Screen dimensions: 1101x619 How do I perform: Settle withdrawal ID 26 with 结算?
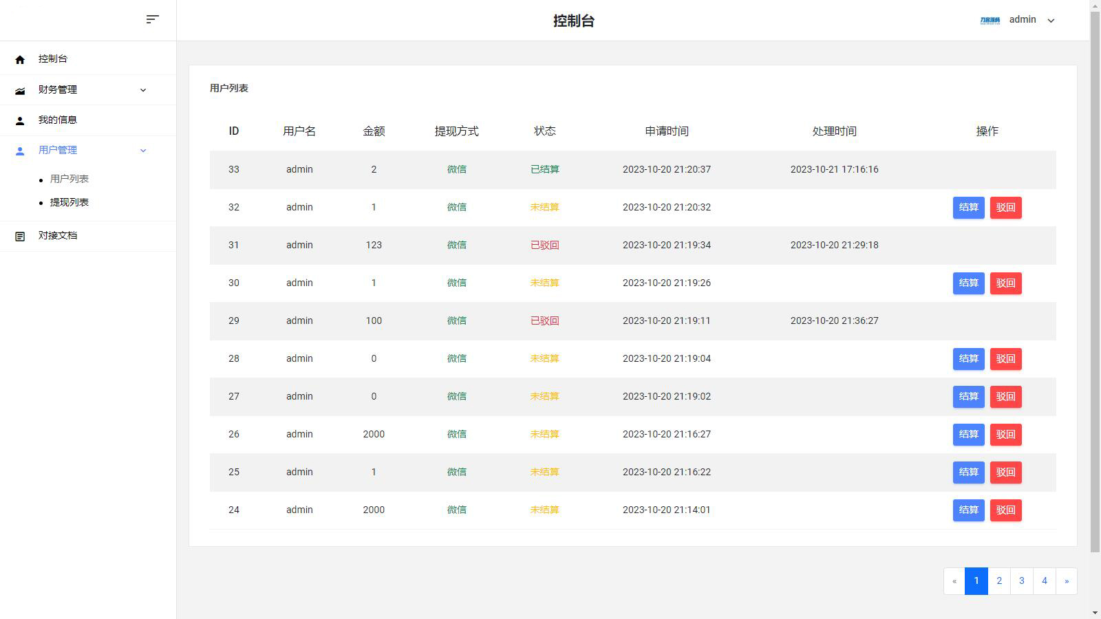(x=968, y=434)
